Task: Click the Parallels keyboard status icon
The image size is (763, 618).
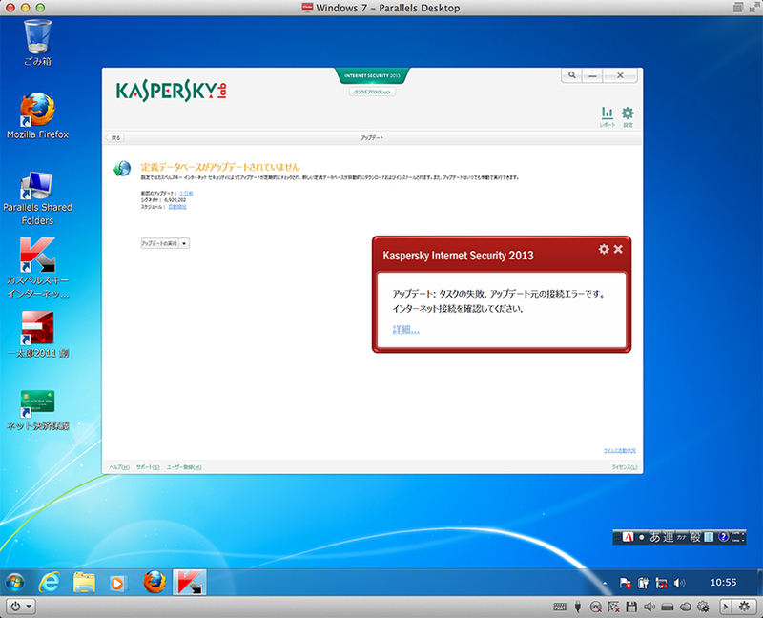Action: tap(560, 607)
